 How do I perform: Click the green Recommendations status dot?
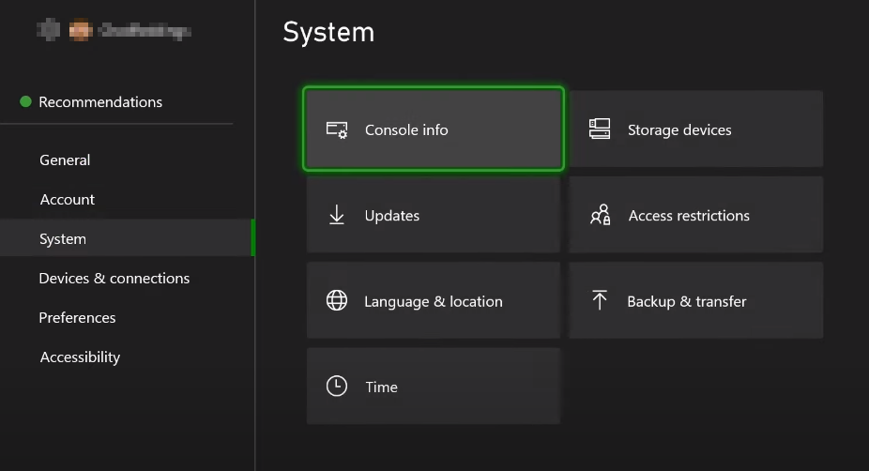pyautogui.click(x=26, y=102)
